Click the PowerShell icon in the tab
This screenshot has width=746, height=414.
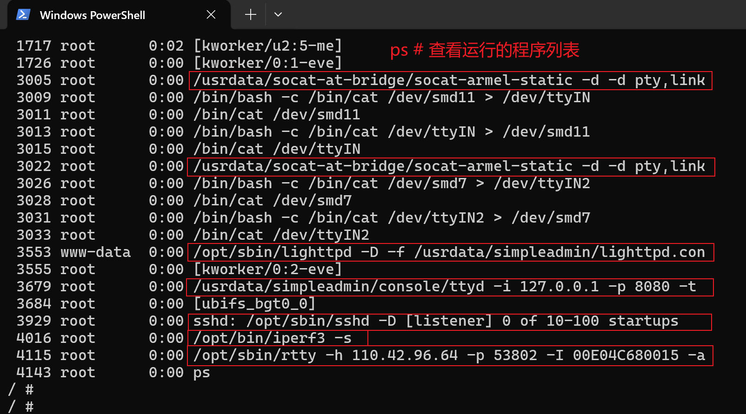[x=23, y=15]
